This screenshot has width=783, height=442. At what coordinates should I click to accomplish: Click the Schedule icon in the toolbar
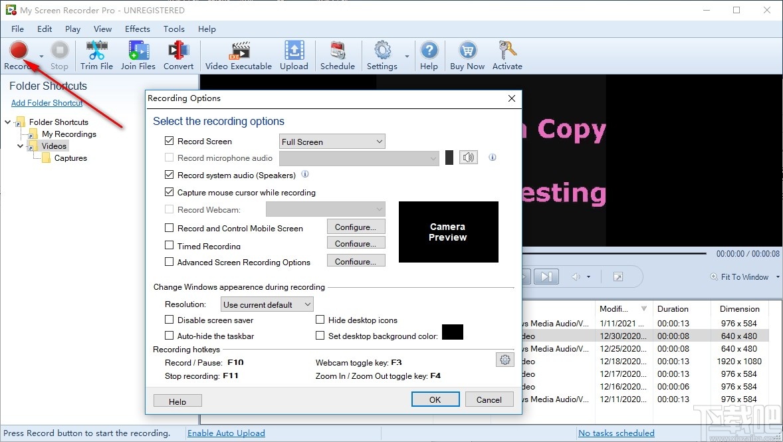coord(337,55)
